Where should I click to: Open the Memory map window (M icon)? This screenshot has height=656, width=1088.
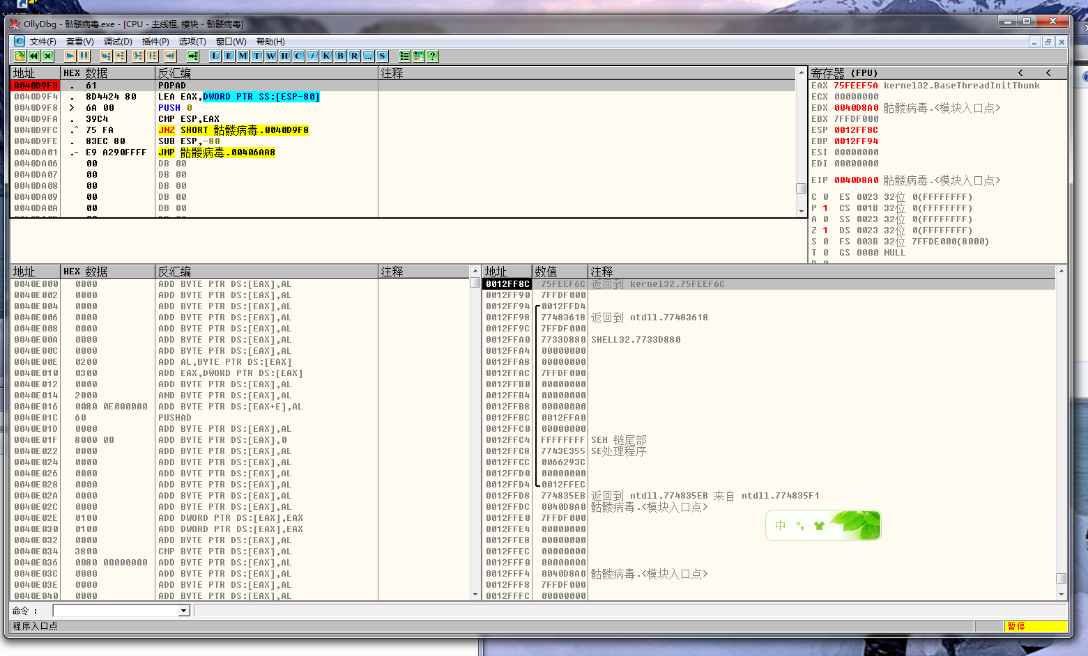tap(243, 56)
